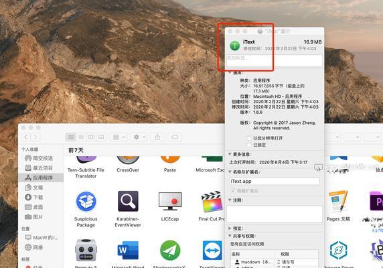383x268 pixels.
Task: Select 应用程序 in Finder sidebar
Action: [x=41, y=178]
